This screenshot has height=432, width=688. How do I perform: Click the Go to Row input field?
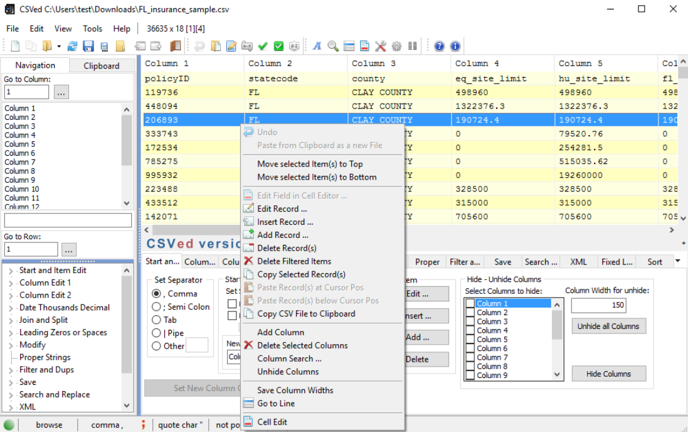(31, 249)
